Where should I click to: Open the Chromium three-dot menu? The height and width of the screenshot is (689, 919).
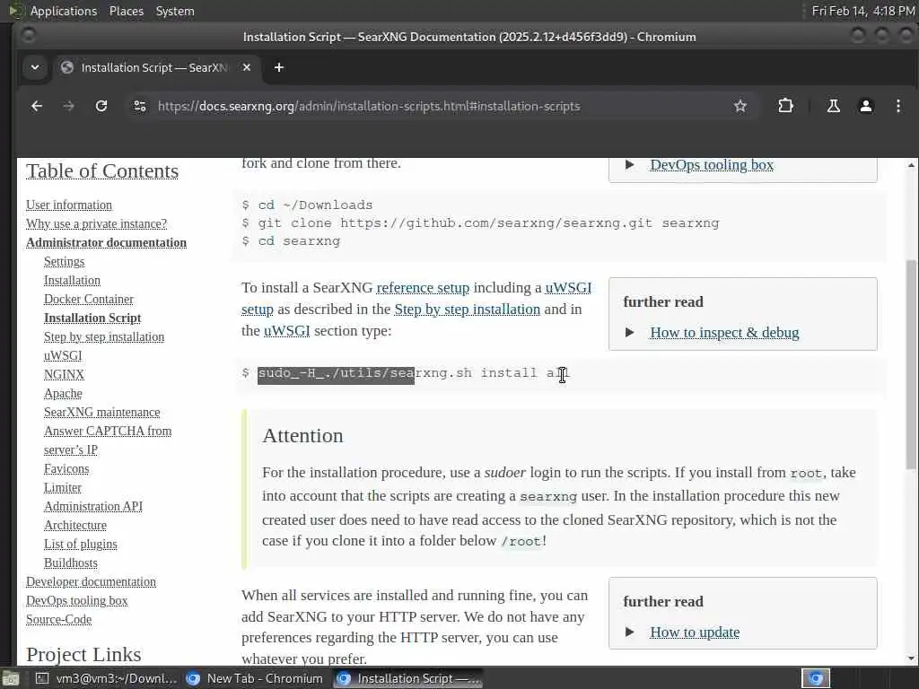(897, 106)
